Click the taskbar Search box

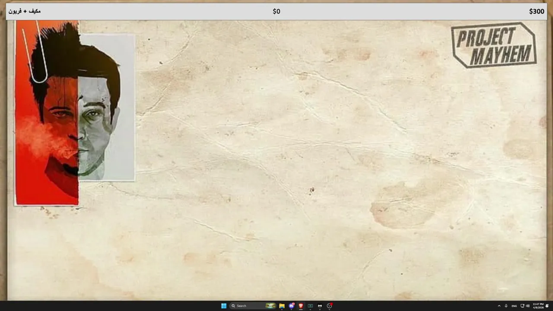coord(253,306)
